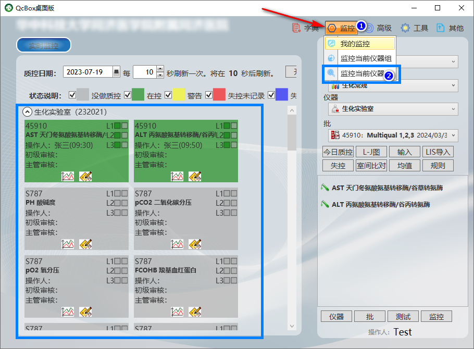Click the red 失控未记录 color swatch
This screenshot has width=474, height=349.
(x=219, y=95)
